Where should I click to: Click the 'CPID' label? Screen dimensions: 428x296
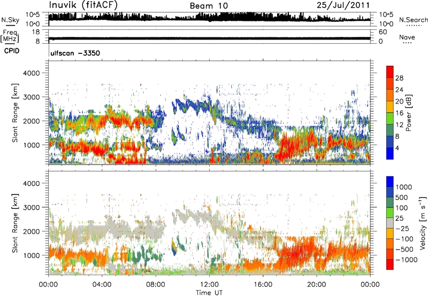click(12, 51)
